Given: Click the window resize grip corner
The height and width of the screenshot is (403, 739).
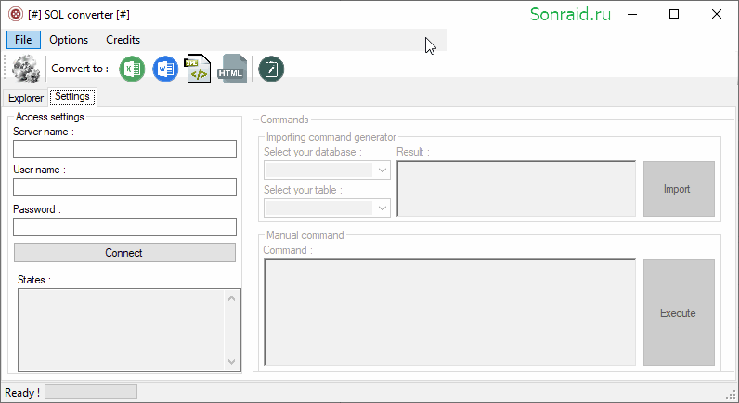Looking at the screenshot, I should pyautogui.click(x=732, y=395).
